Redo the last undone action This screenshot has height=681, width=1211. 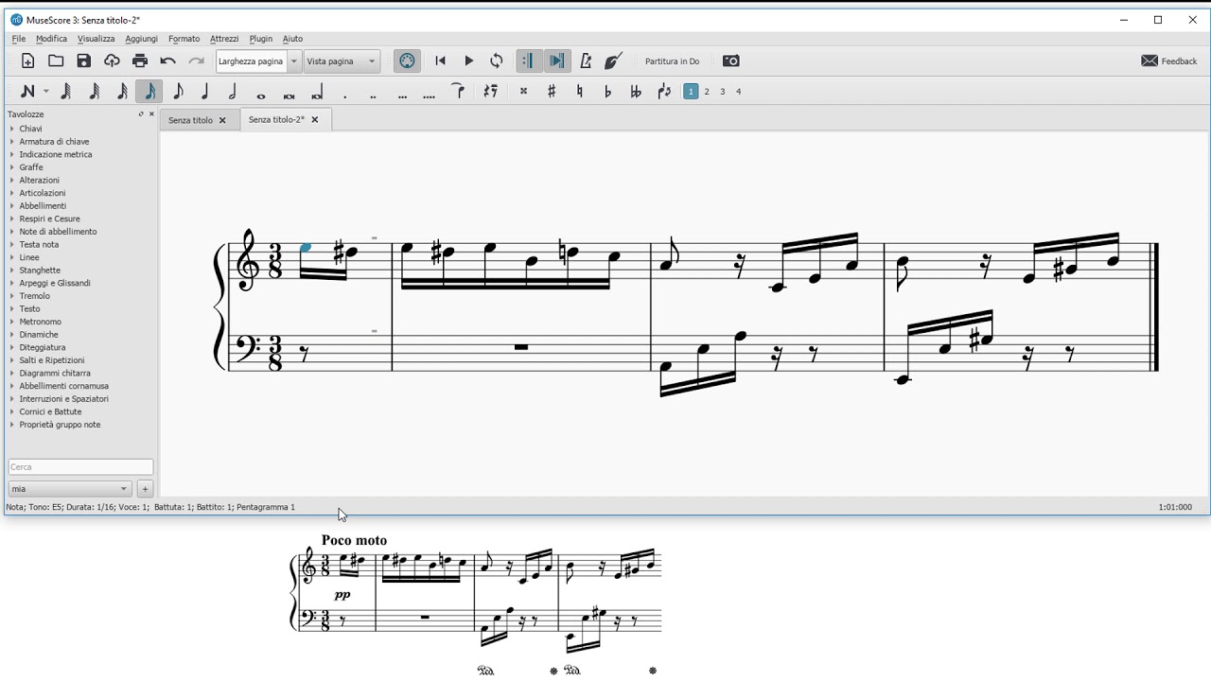[196, 61]
